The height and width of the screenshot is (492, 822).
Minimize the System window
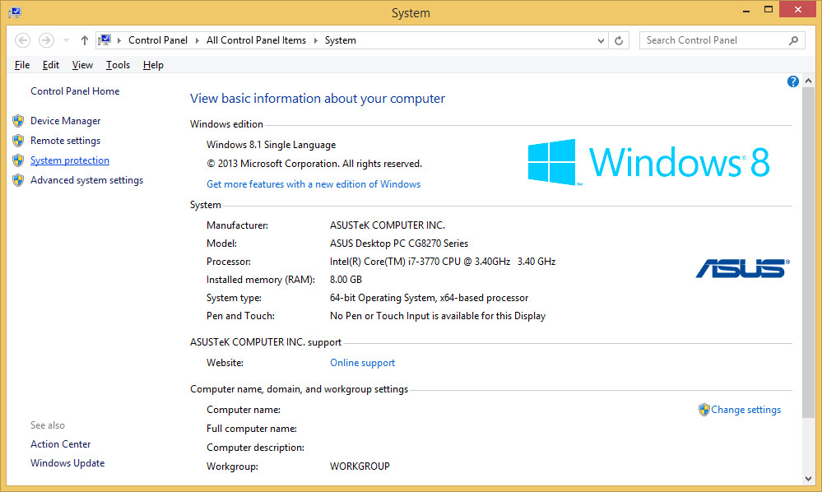(x=746, y=11)
